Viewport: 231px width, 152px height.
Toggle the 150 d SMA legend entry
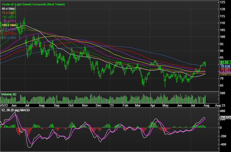(9, 25)
